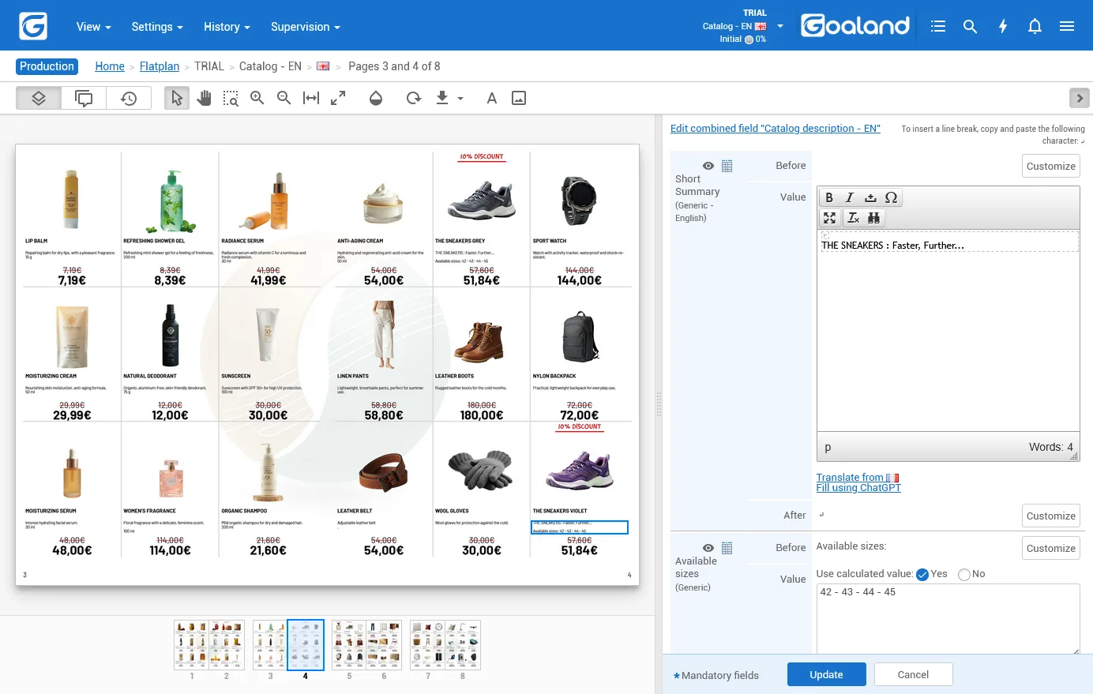Click the fit to width icon

[x=311, y=98]
